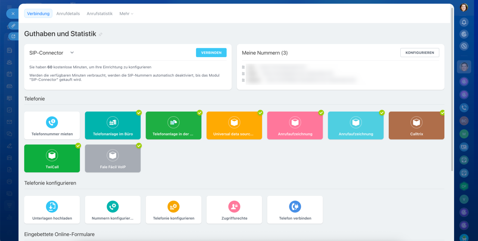Expand the SIP-Connector dropdown arrow
The height and width of the screenshot is (241, 478).
coord(72,53)
